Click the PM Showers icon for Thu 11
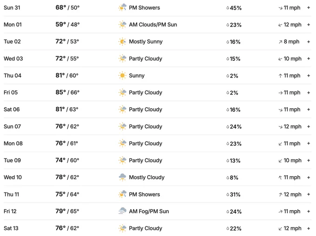Viewport: 316px width, 236px height. (x=122, y=194)
